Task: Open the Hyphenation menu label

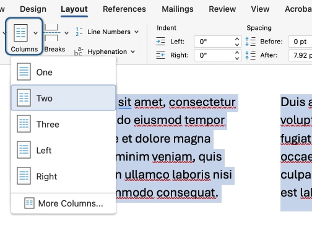Action: (x=107, y=51)
